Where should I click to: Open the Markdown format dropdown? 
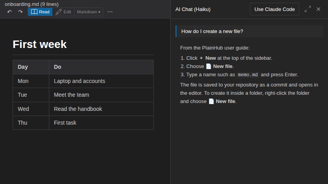click(89, 12)
